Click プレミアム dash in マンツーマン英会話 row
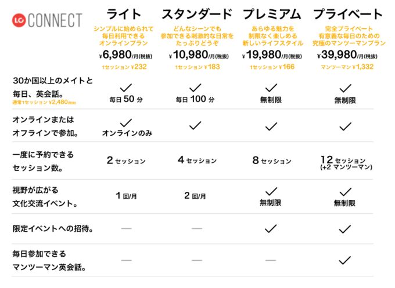This screenshot has height=288, width=395. click(271, 260)
